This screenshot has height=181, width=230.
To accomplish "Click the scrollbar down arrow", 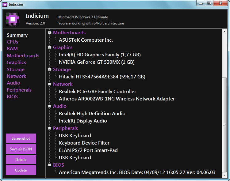I will point(224,175).
